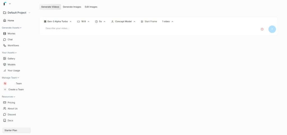This screenshot has width=287, height=135.
Task: Click the Gallery image icon
Action: pyautogui.click(x=4, y=59)
